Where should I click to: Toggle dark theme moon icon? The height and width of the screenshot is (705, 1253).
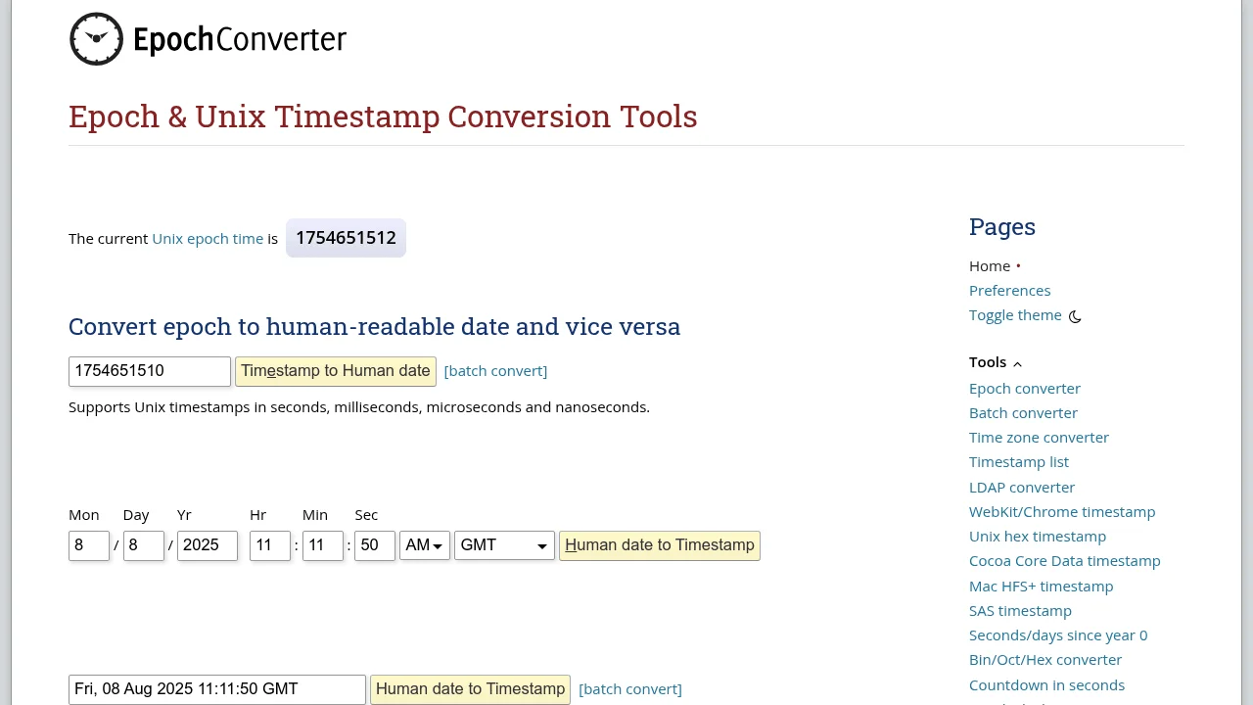click(1075, 316)
